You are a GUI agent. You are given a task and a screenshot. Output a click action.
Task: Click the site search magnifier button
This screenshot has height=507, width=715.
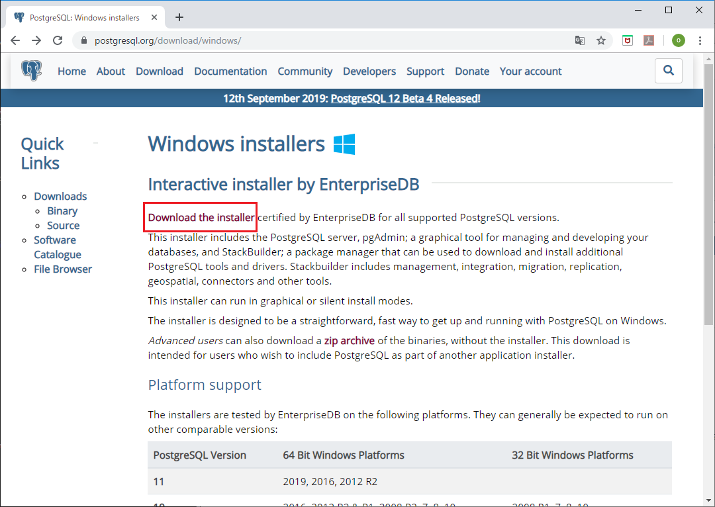click(669, 71)
